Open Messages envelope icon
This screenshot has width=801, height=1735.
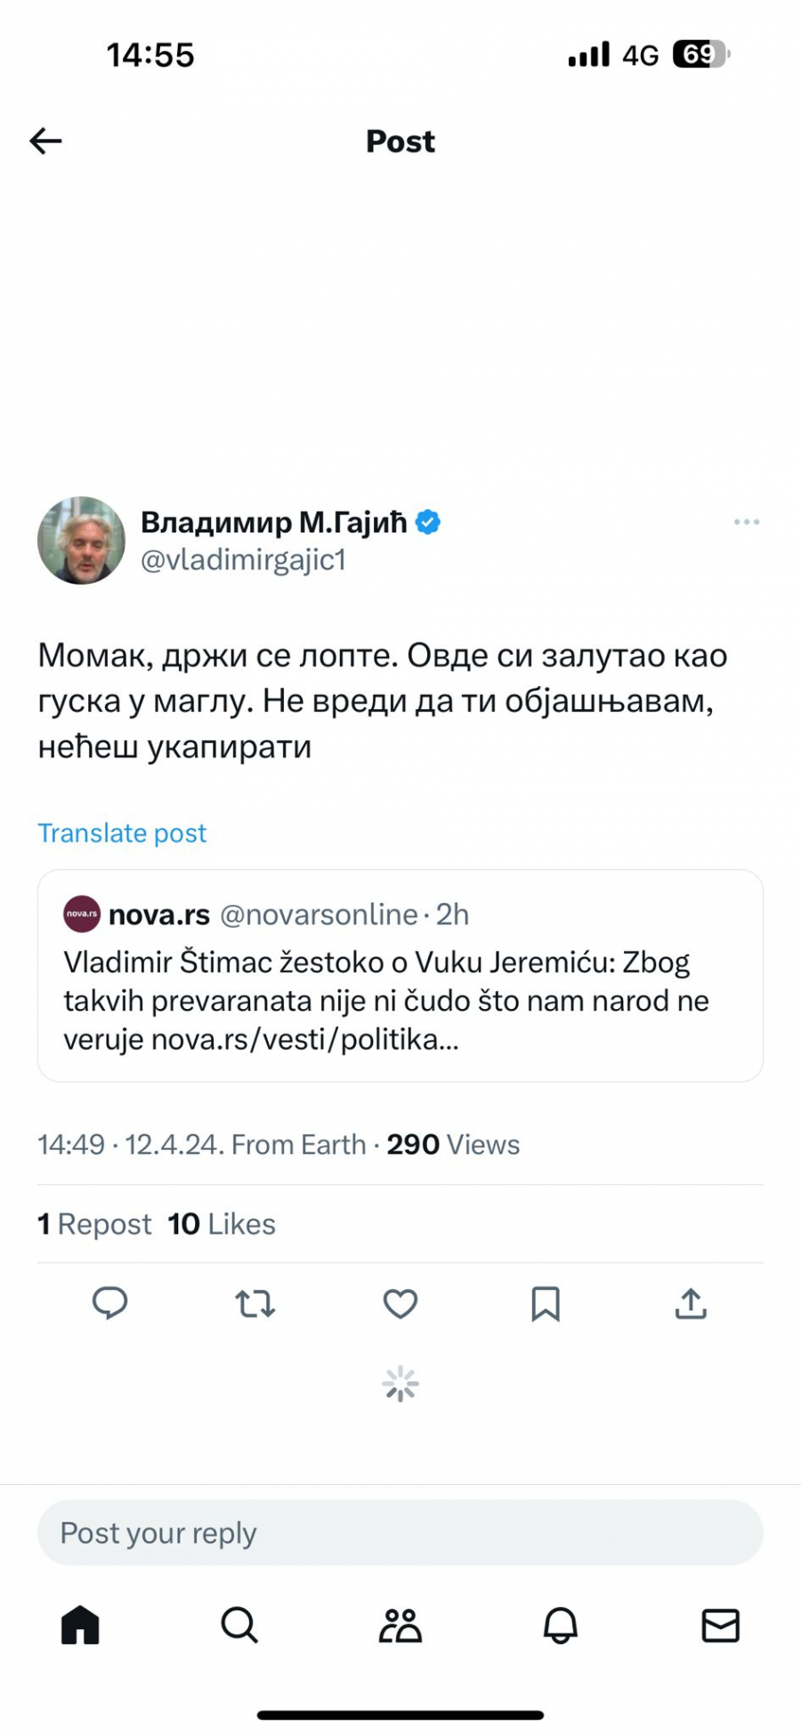click(720, 1625)
